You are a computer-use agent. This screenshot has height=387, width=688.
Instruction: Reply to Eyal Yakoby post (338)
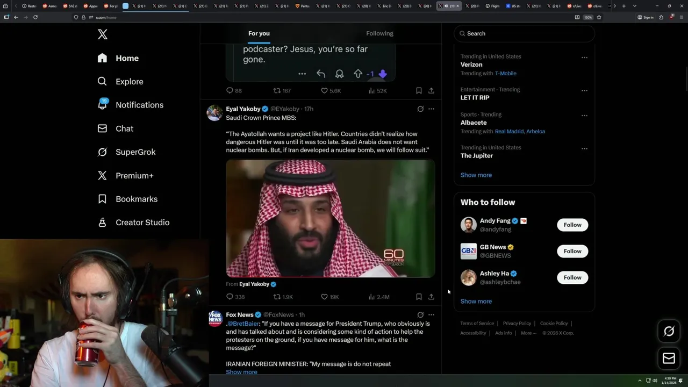coord(235,297)
